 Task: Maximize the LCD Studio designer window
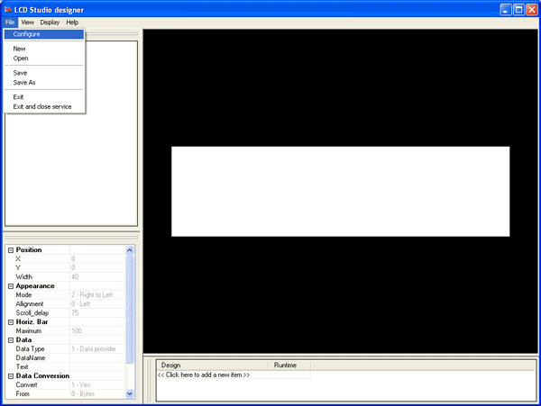click(518, 10)
